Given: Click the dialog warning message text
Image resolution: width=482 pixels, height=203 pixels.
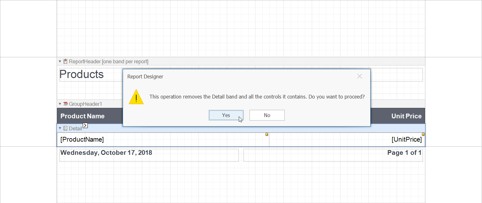Looking at the screenshot, I should (x=257, y=97).
